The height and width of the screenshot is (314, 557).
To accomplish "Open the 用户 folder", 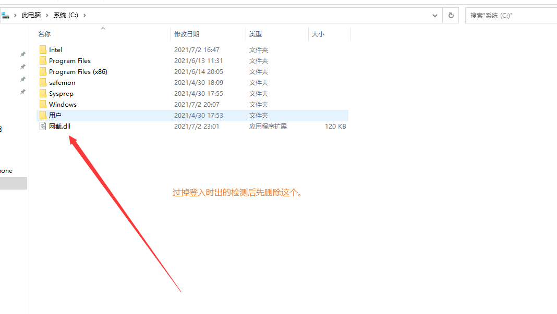I will pos(55,115).
